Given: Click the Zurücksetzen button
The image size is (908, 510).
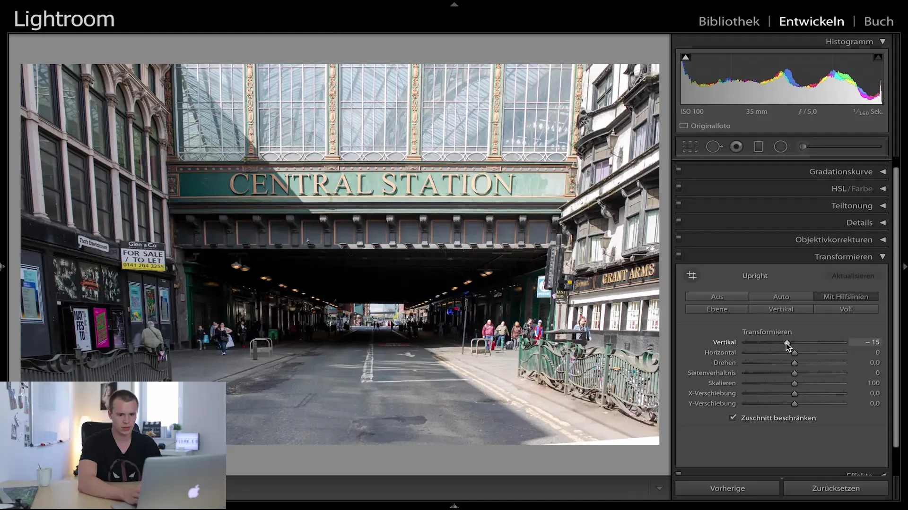Looking at the screenshot, I should [x=836, y=488].
